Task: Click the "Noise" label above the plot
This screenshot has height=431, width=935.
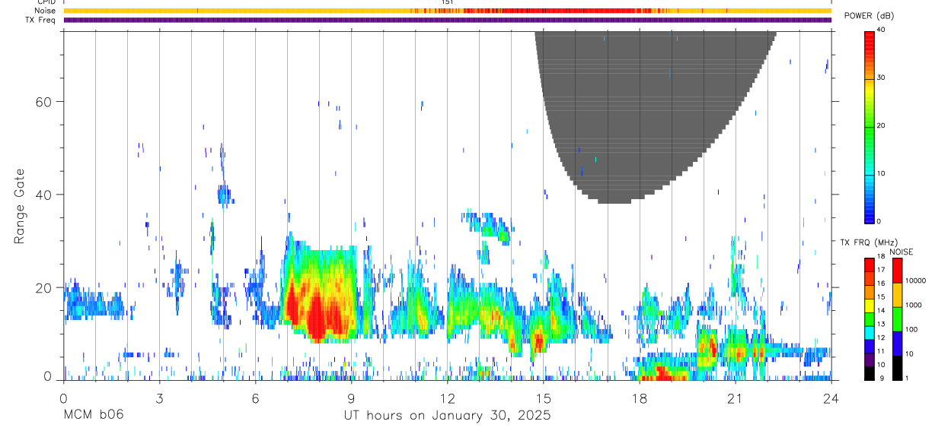Action: [46, 11]
